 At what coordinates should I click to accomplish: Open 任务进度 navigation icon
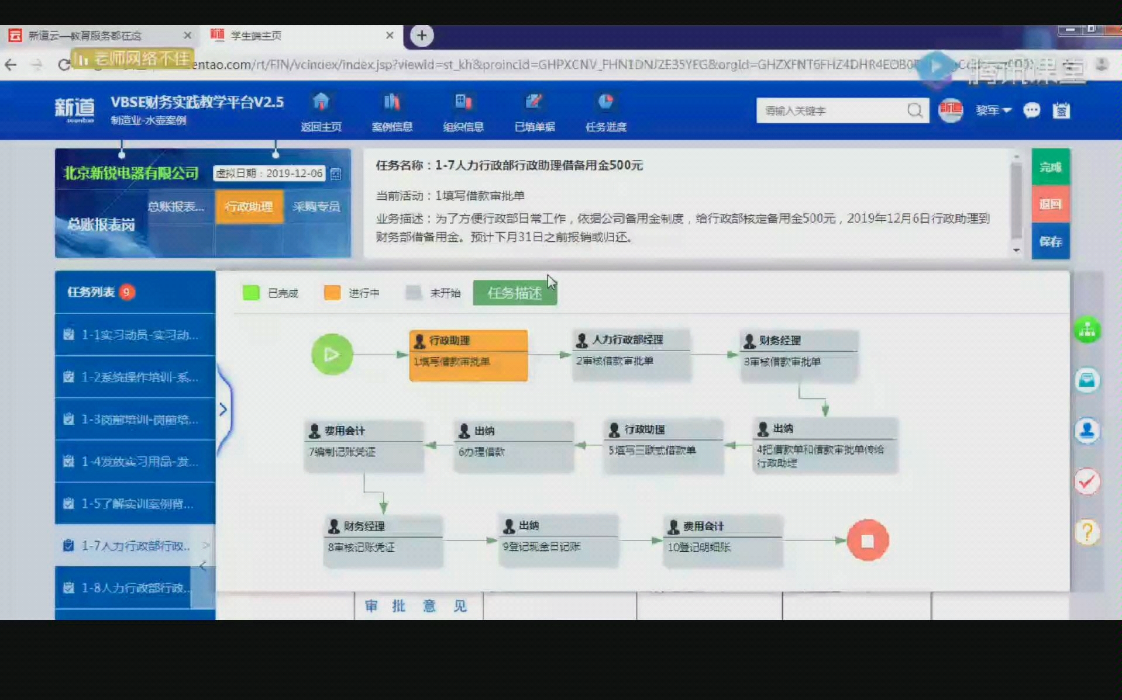(605, 102)
